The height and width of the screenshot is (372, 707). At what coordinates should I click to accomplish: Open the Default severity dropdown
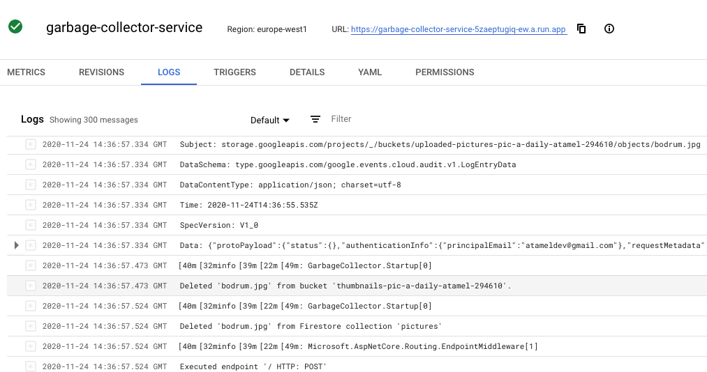[269, 121]
